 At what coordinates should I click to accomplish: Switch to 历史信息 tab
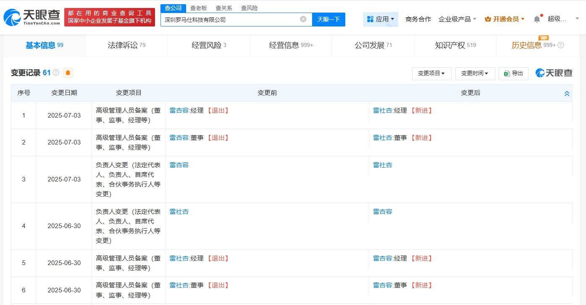point(538,45)
